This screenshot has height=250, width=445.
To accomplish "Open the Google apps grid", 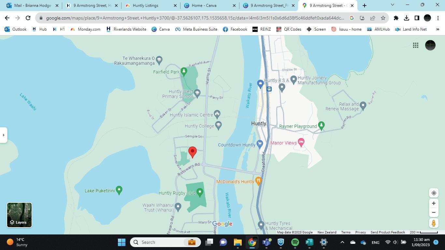I will click(416, 45).
